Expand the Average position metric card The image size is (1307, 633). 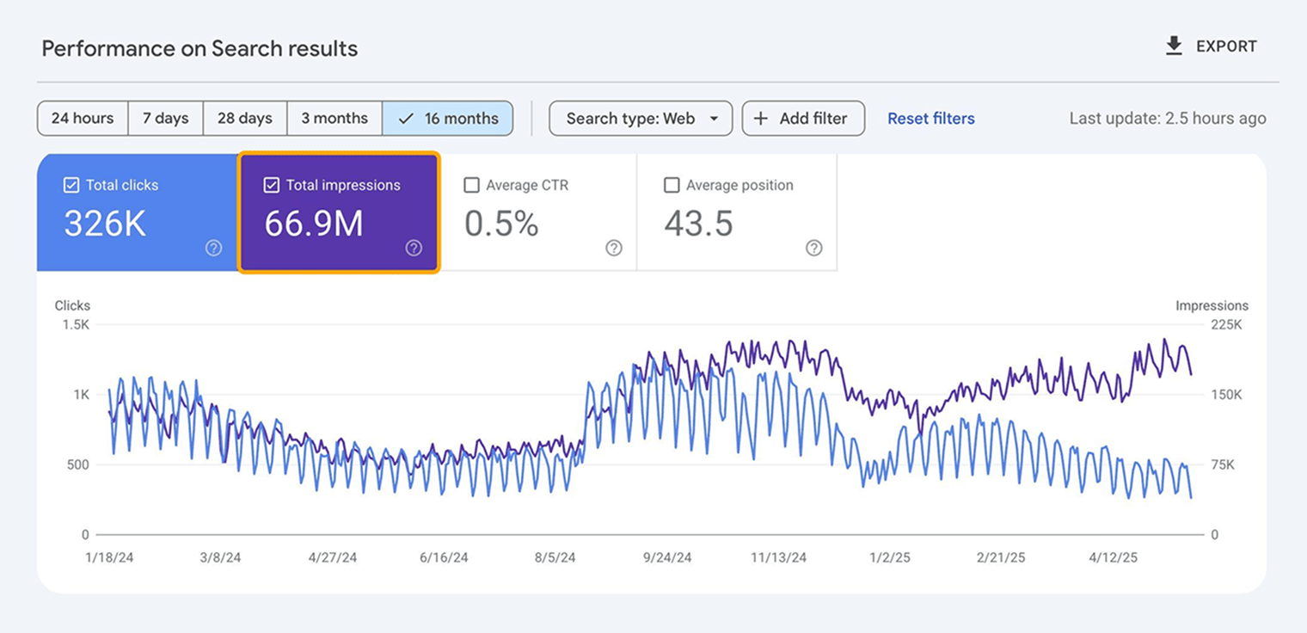pyautogui.click(x=737, y=212)
